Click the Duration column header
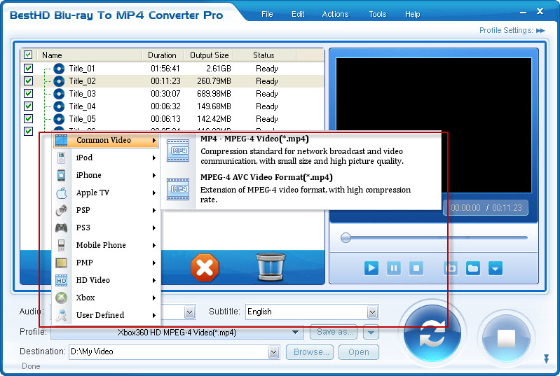The image size is (560, 376). pyautogui.click(x=162, y=55)
